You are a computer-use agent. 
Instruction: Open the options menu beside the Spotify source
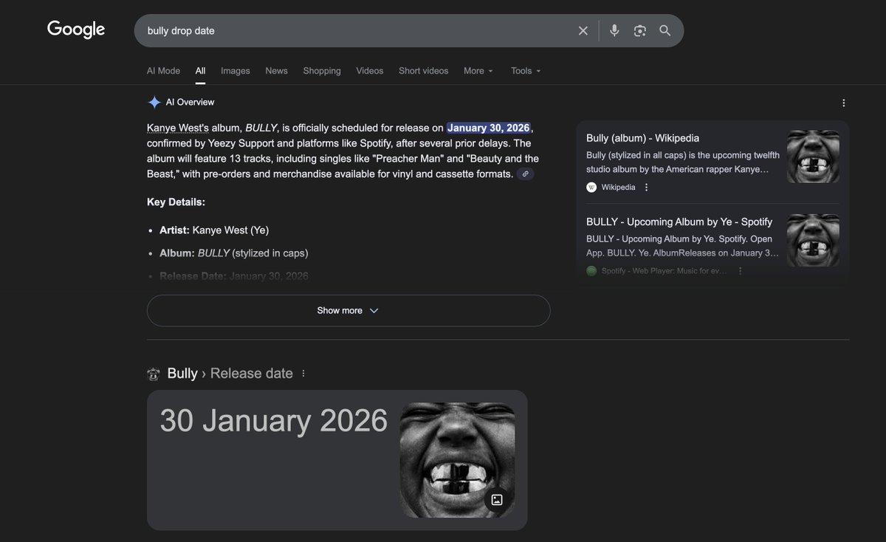(740, 271)
